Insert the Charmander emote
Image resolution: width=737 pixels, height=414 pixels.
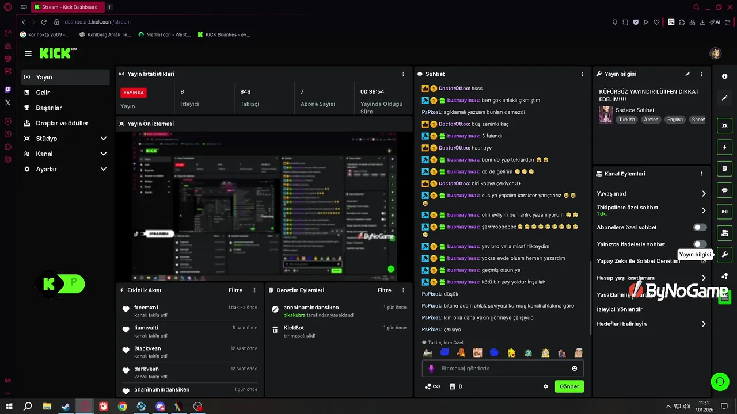(x=461, y=352)
